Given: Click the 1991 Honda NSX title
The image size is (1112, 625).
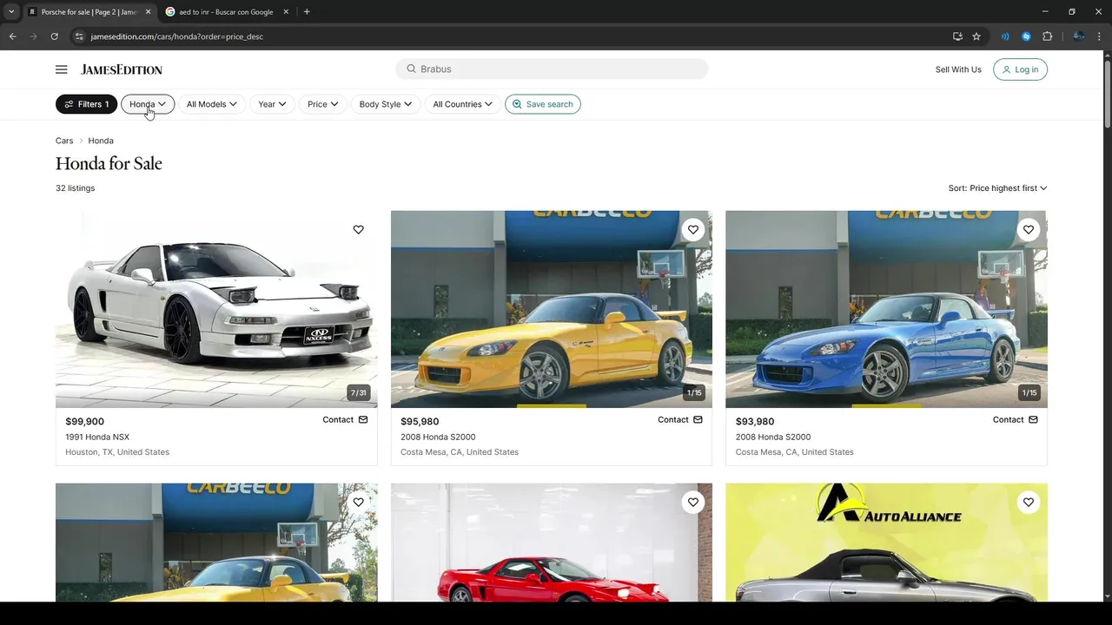Looking at the screenshot, I should 97,437.
